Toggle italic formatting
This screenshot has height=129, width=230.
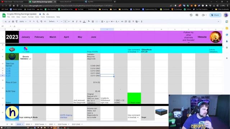point(77,21)
